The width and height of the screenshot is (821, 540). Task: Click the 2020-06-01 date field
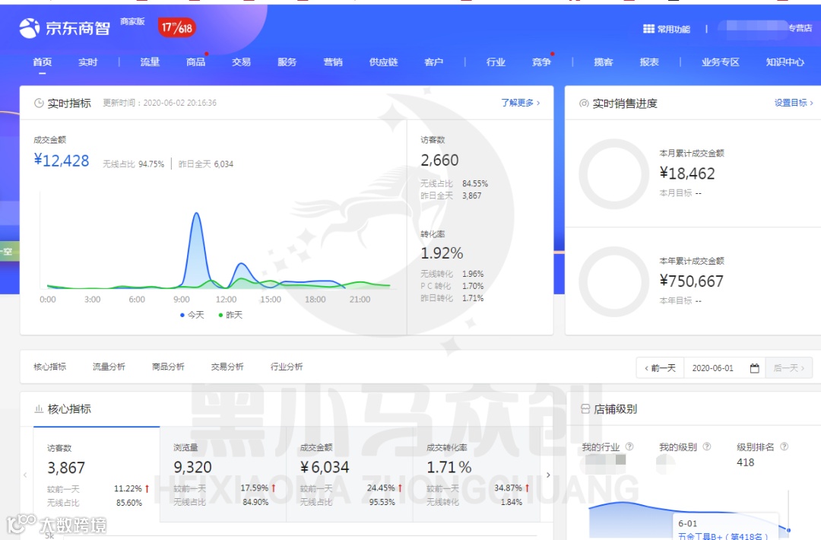(713, 368)
